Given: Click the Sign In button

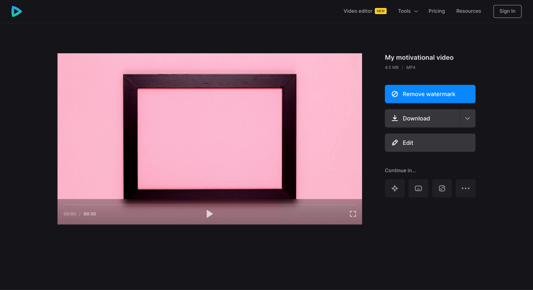Looking at the screenshot, I should click(507, 11).
